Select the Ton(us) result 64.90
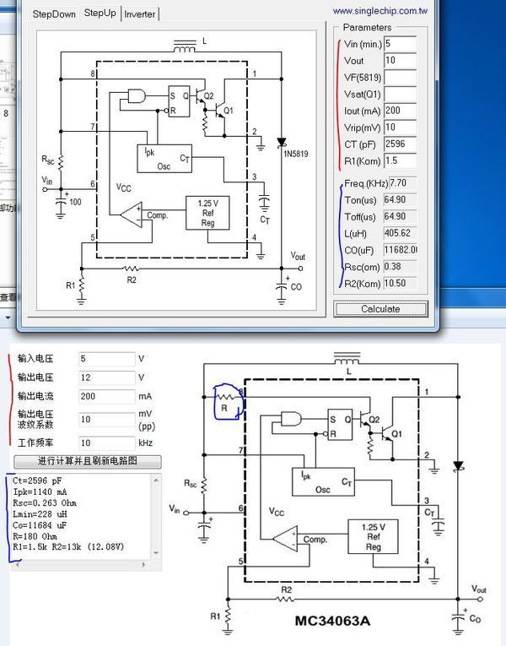 [x=400, y=200]
